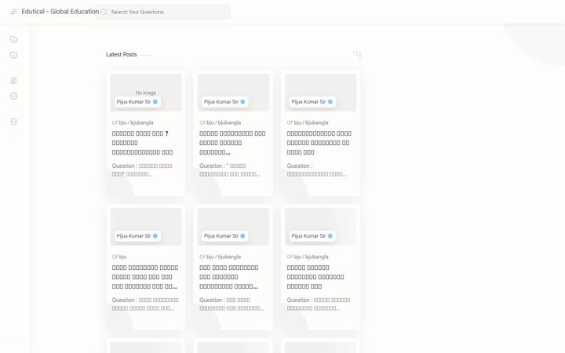565x353 pixels.
Task: Click the magnifier icon in the search bar
Action: (x=104, y=12)
